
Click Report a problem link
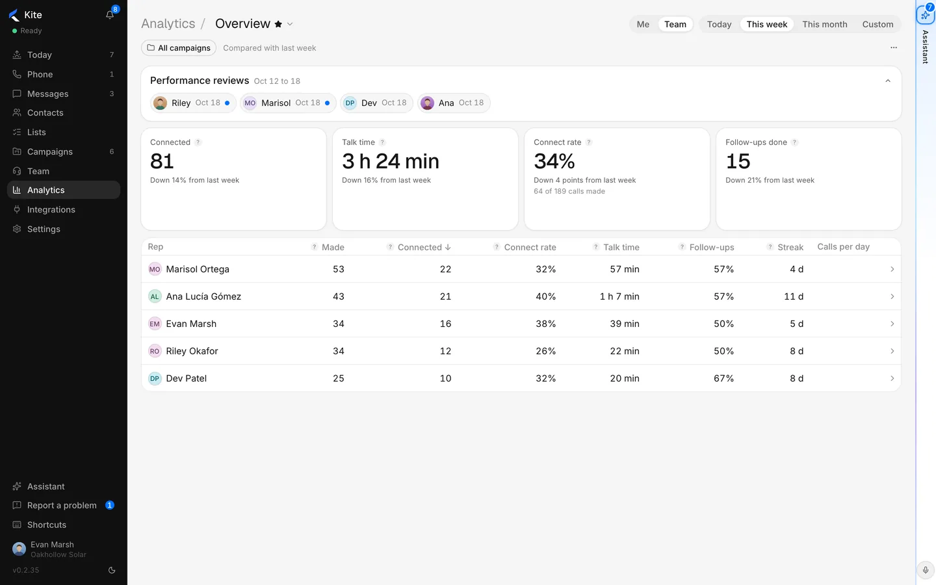point(64,505)
